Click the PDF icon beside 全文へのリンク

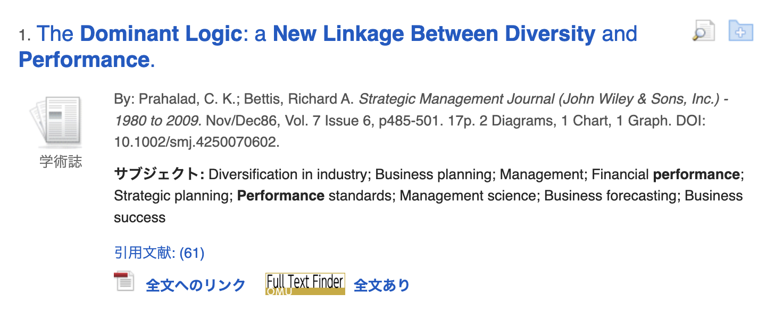click(x=124, y=281)
